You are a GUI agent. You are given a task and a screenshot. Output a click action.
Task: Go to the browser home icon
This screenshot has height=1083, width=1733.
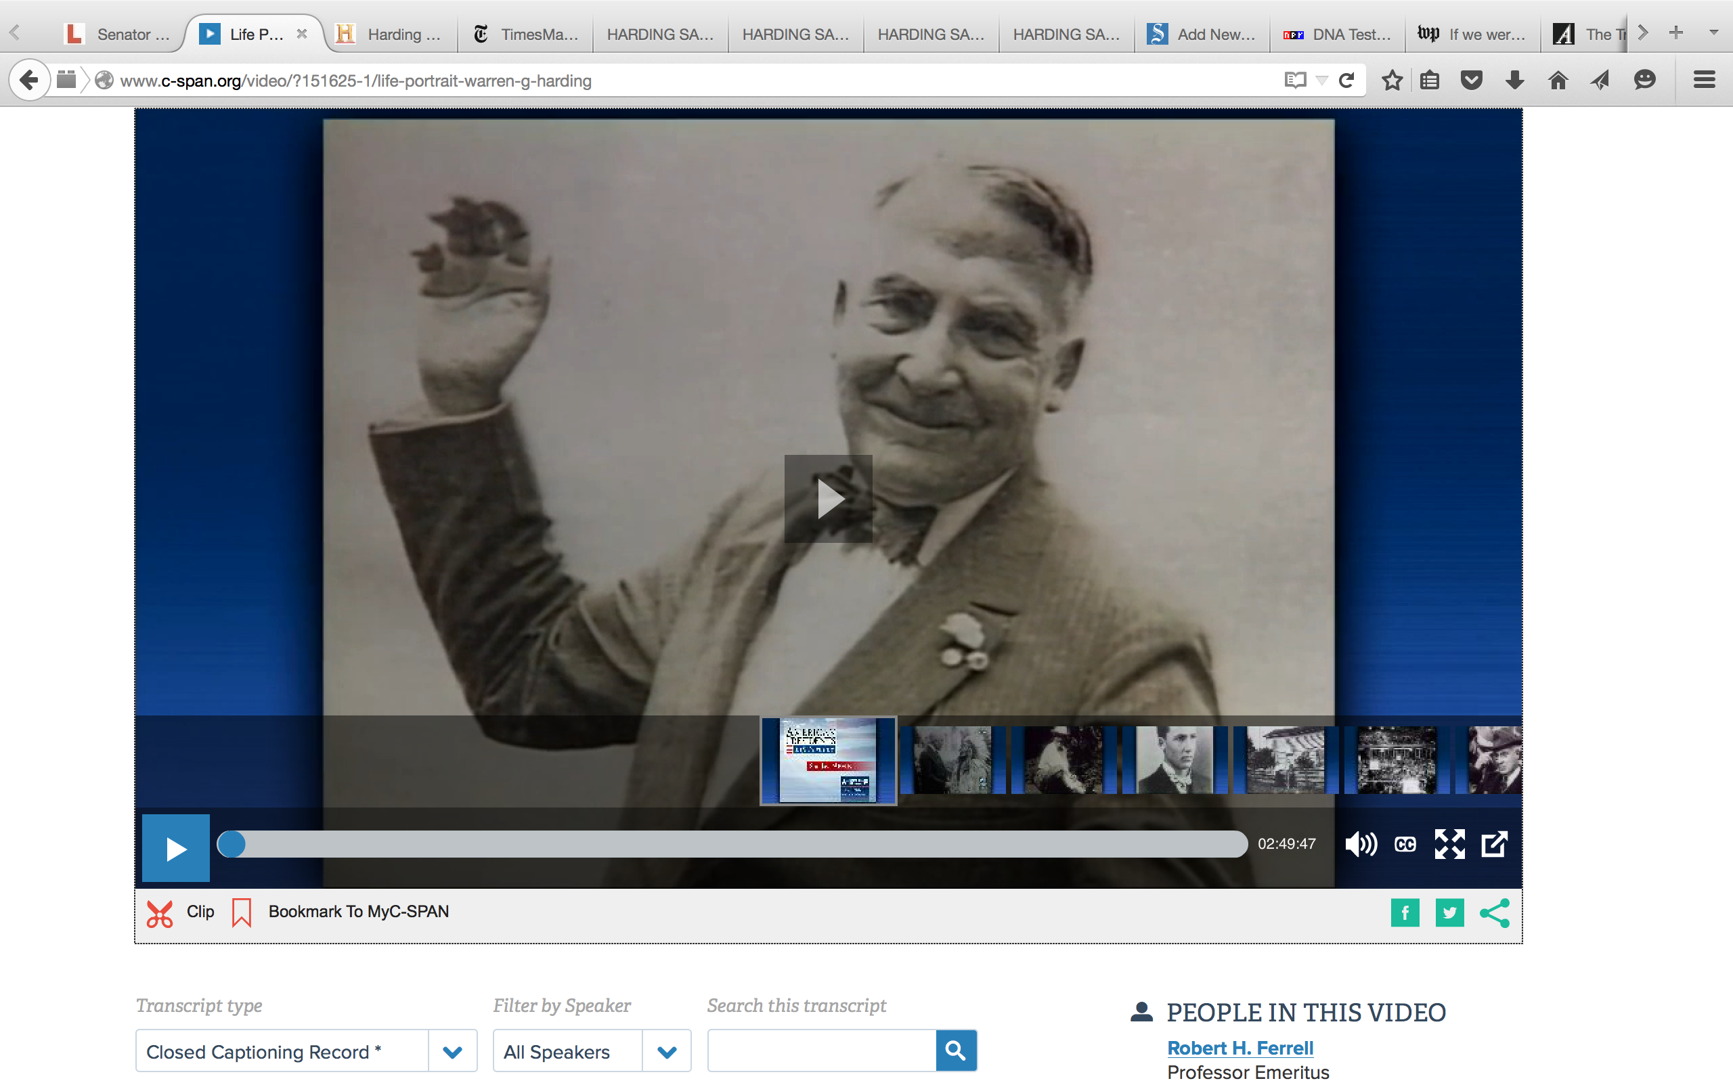tap(1558, 81)
